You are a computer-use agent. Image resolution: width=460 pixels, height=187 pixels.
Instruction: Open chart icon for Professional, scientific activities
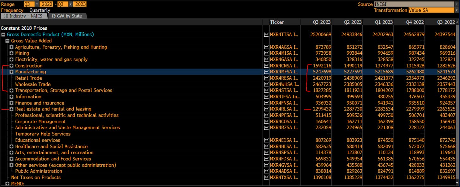click(266, 115)
